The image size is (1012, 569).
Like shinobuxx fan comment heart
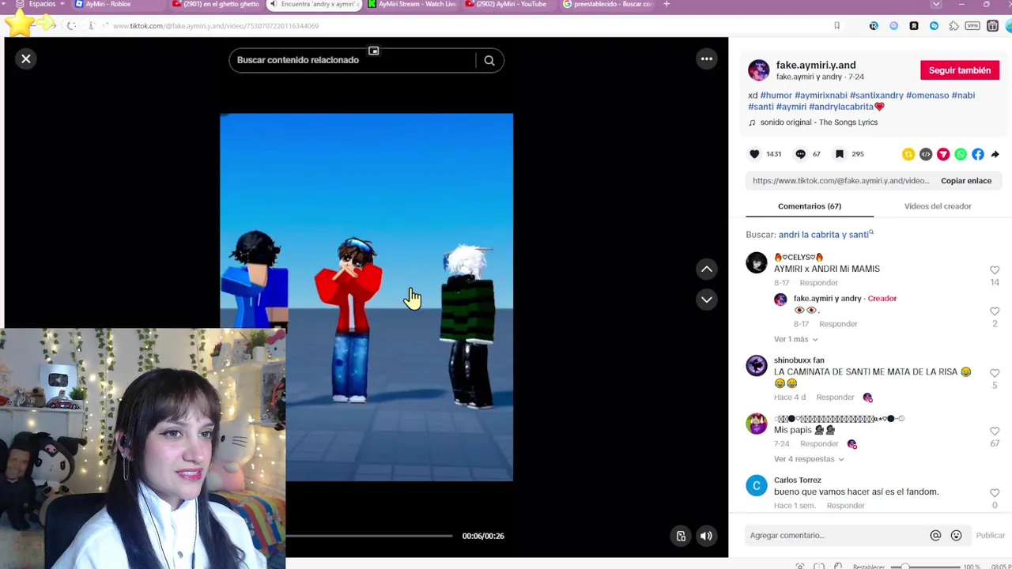pyautogui.click(x=995, y=373)
